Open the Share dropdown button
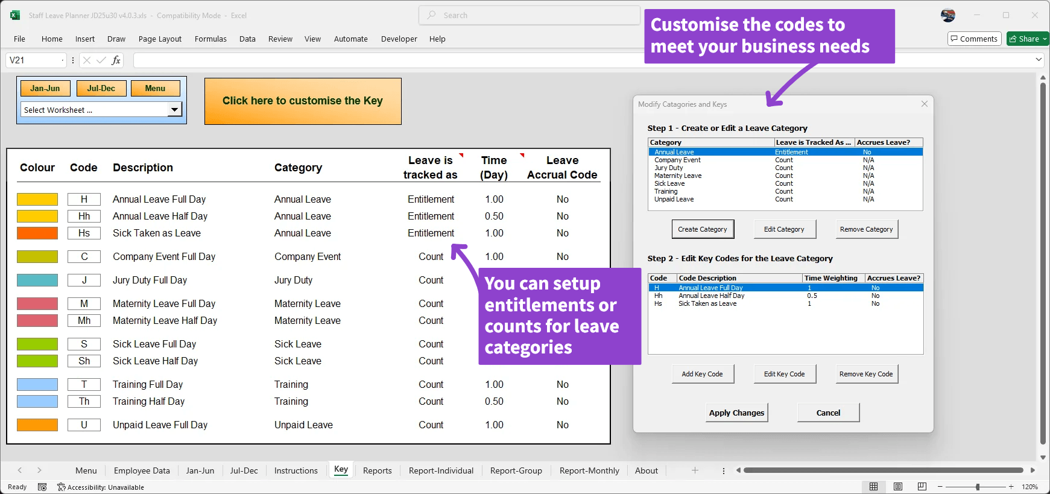 (1028, 39)
